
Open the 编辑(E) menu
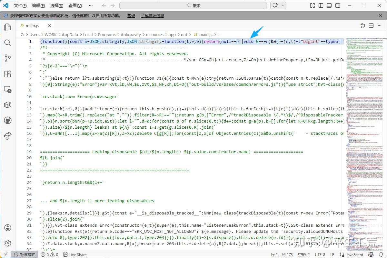pos(39,5)
